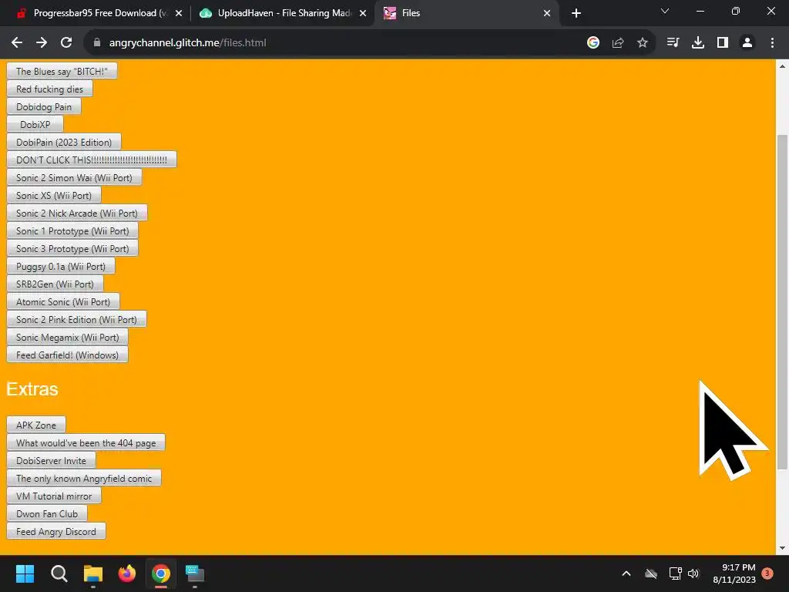Go forward with the forward arrow
789x592 pixels.
[x=42, y=43]
